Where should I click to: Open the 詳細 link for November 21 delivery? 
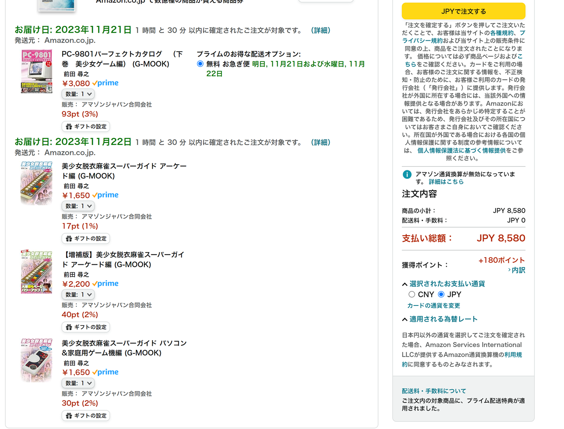pyautogui.click(x=321, y=30)
